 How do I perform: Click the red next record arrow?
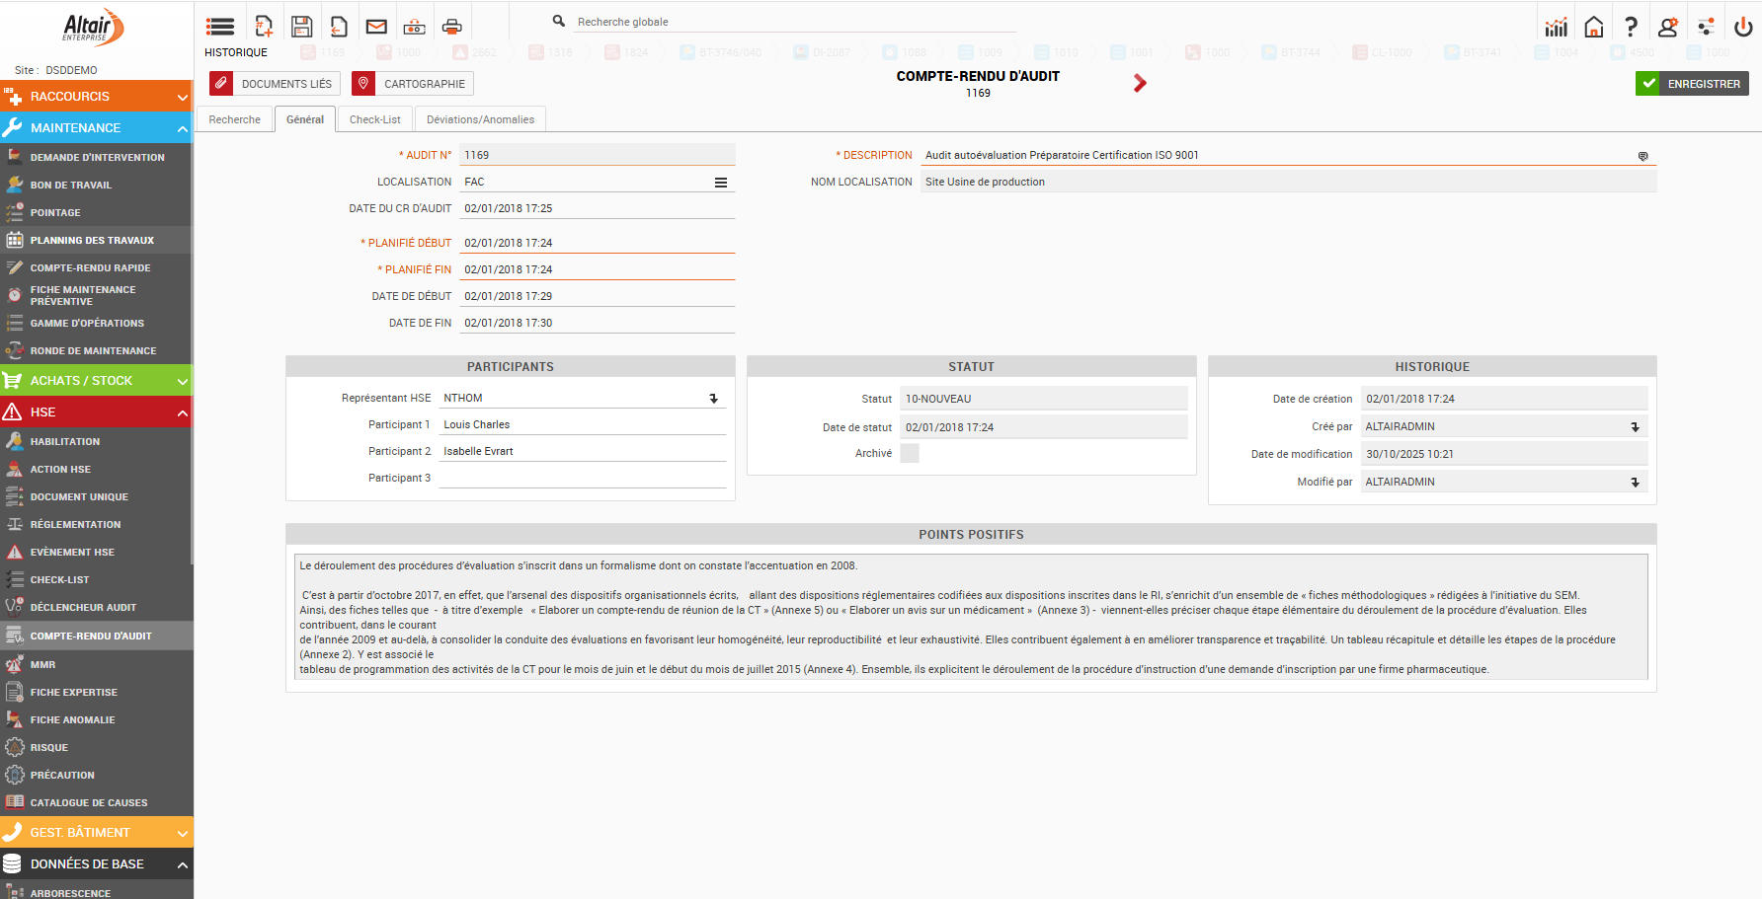1140,84
